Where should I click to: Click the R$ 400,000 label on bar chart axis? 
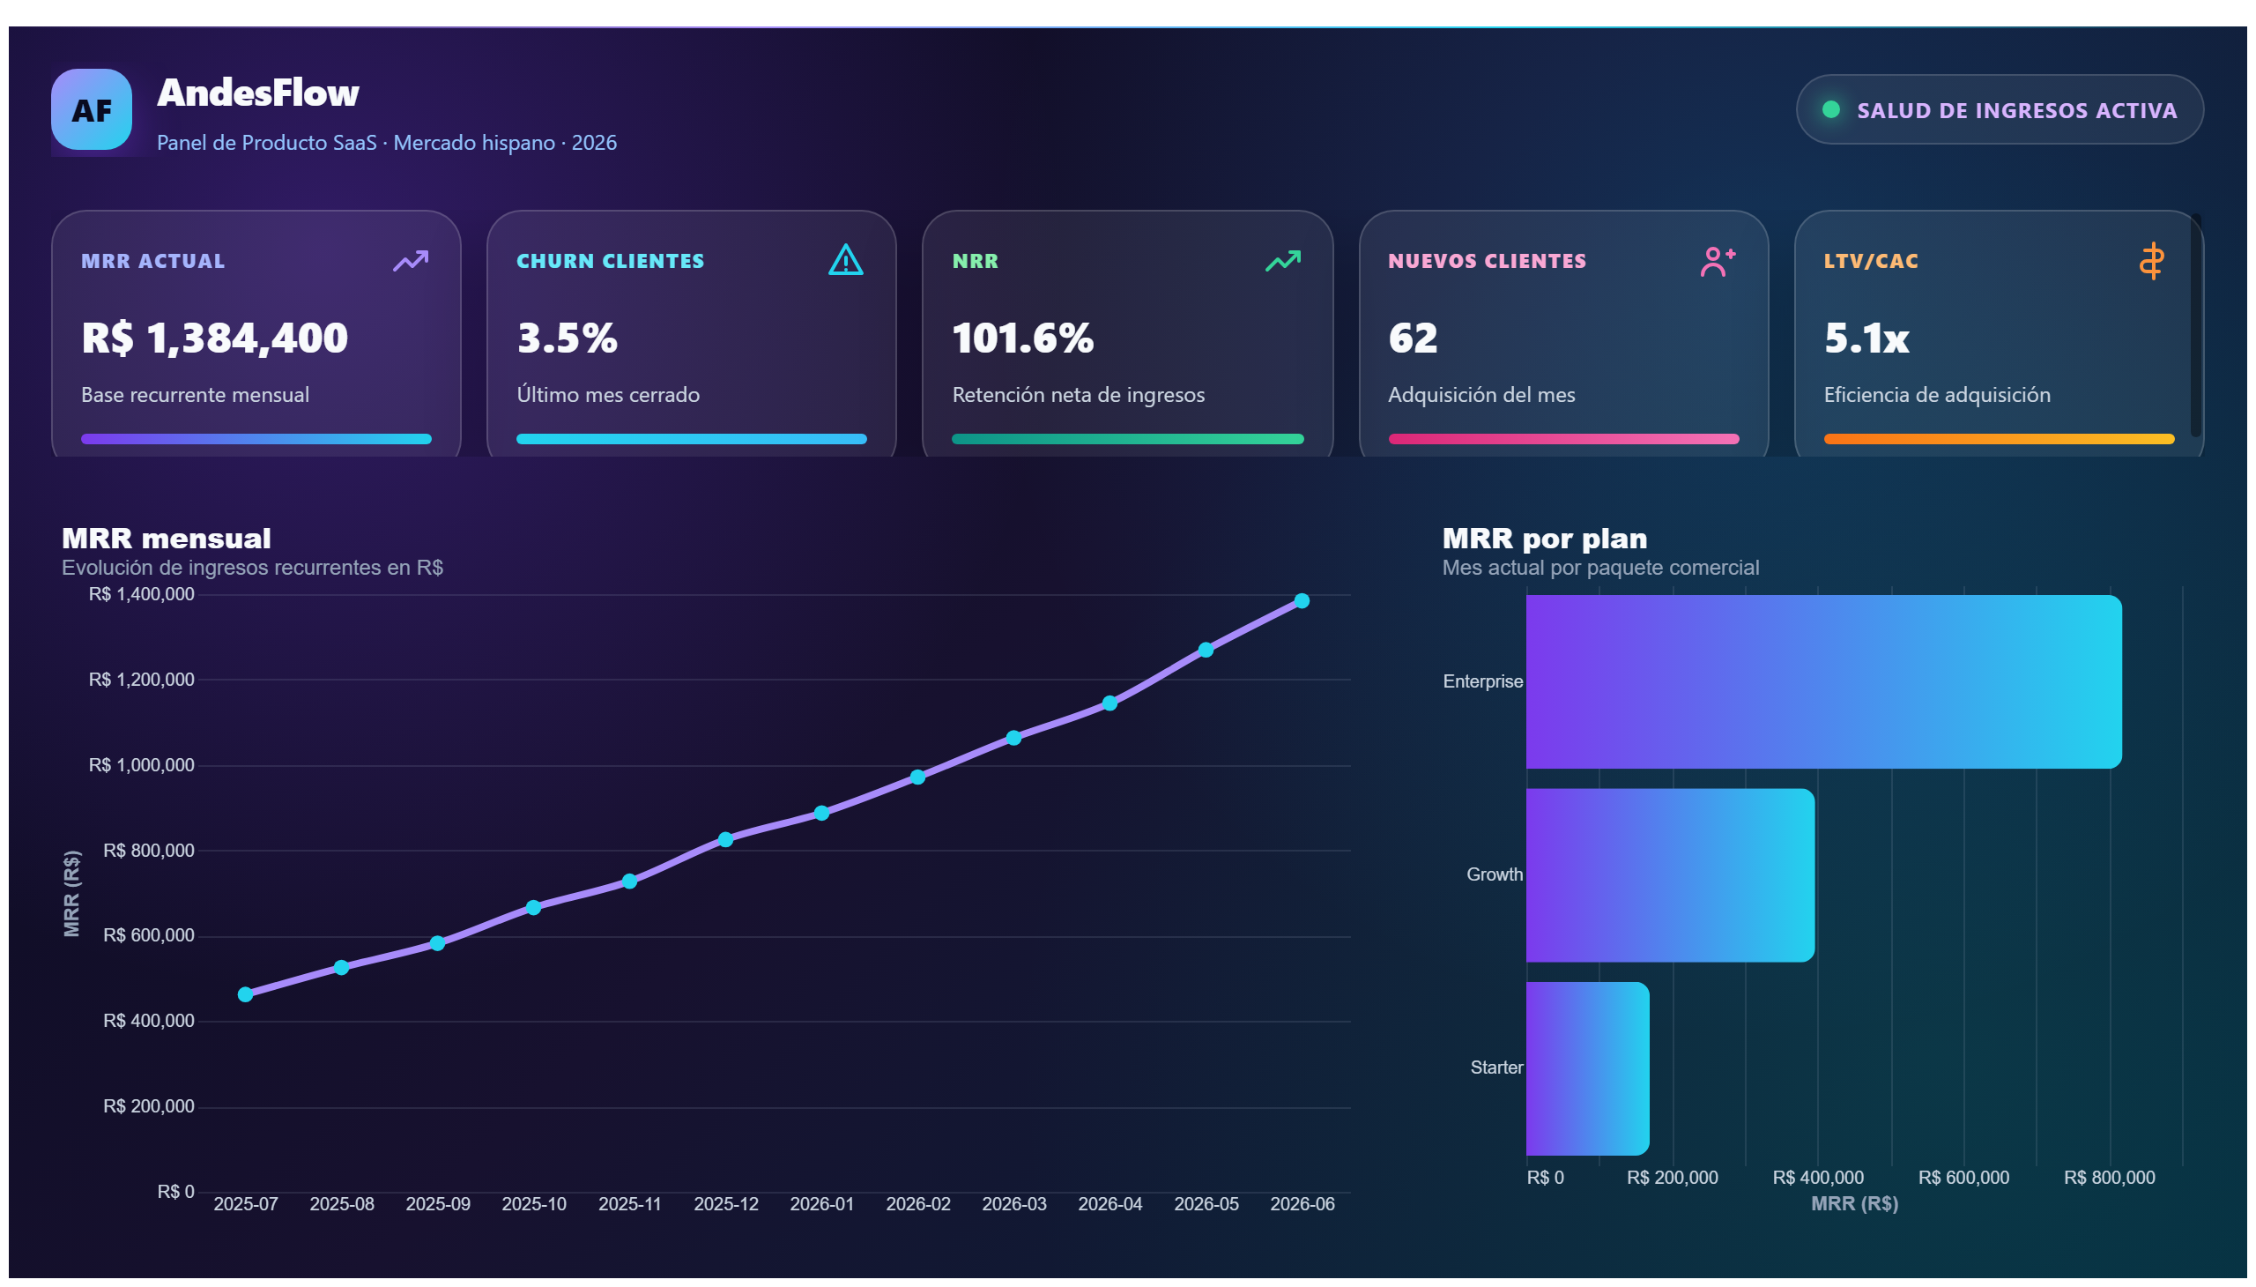(1818, 1178)
